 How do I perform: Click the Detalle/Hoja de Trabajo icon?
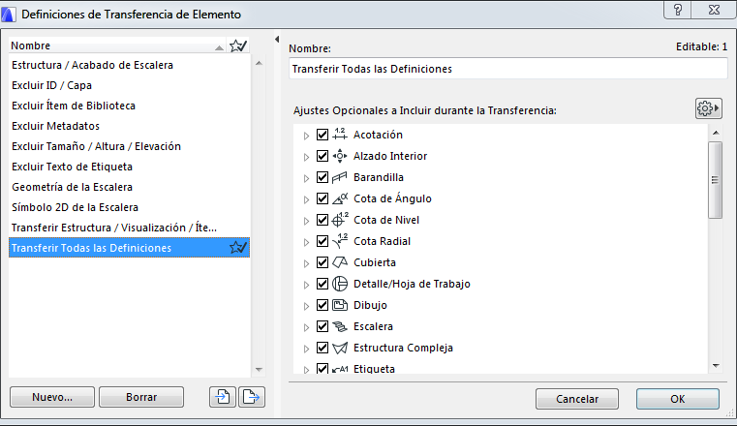coord(340,284)
